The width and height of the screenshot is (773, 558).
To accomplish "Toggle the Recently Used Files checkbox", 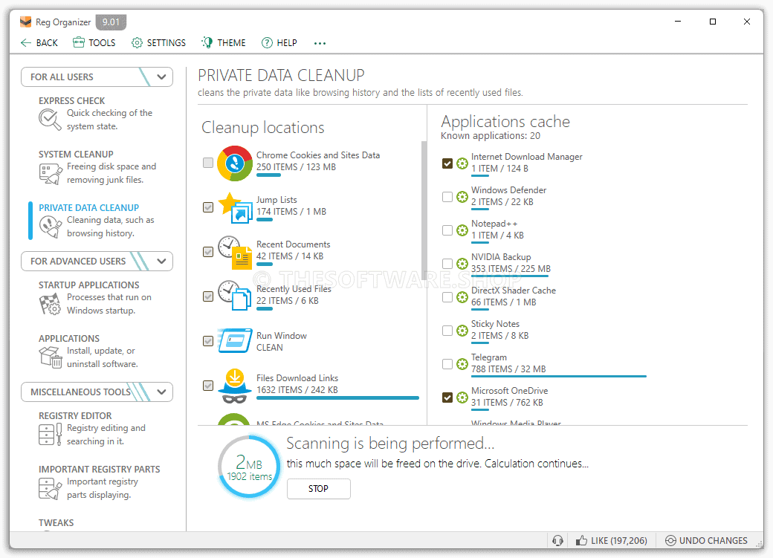I will pos(208,296).
